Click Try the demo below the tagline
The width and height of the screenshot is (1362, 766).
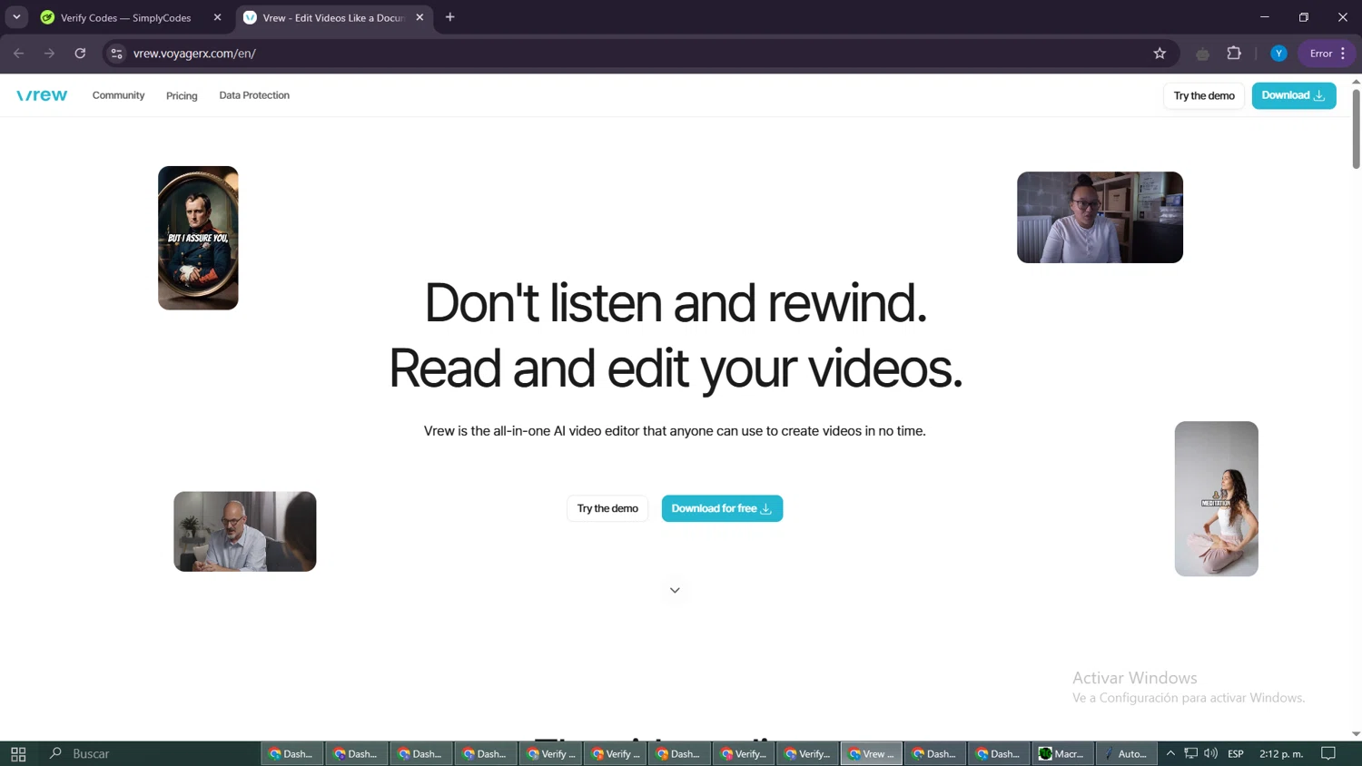(x=607, y=508)
